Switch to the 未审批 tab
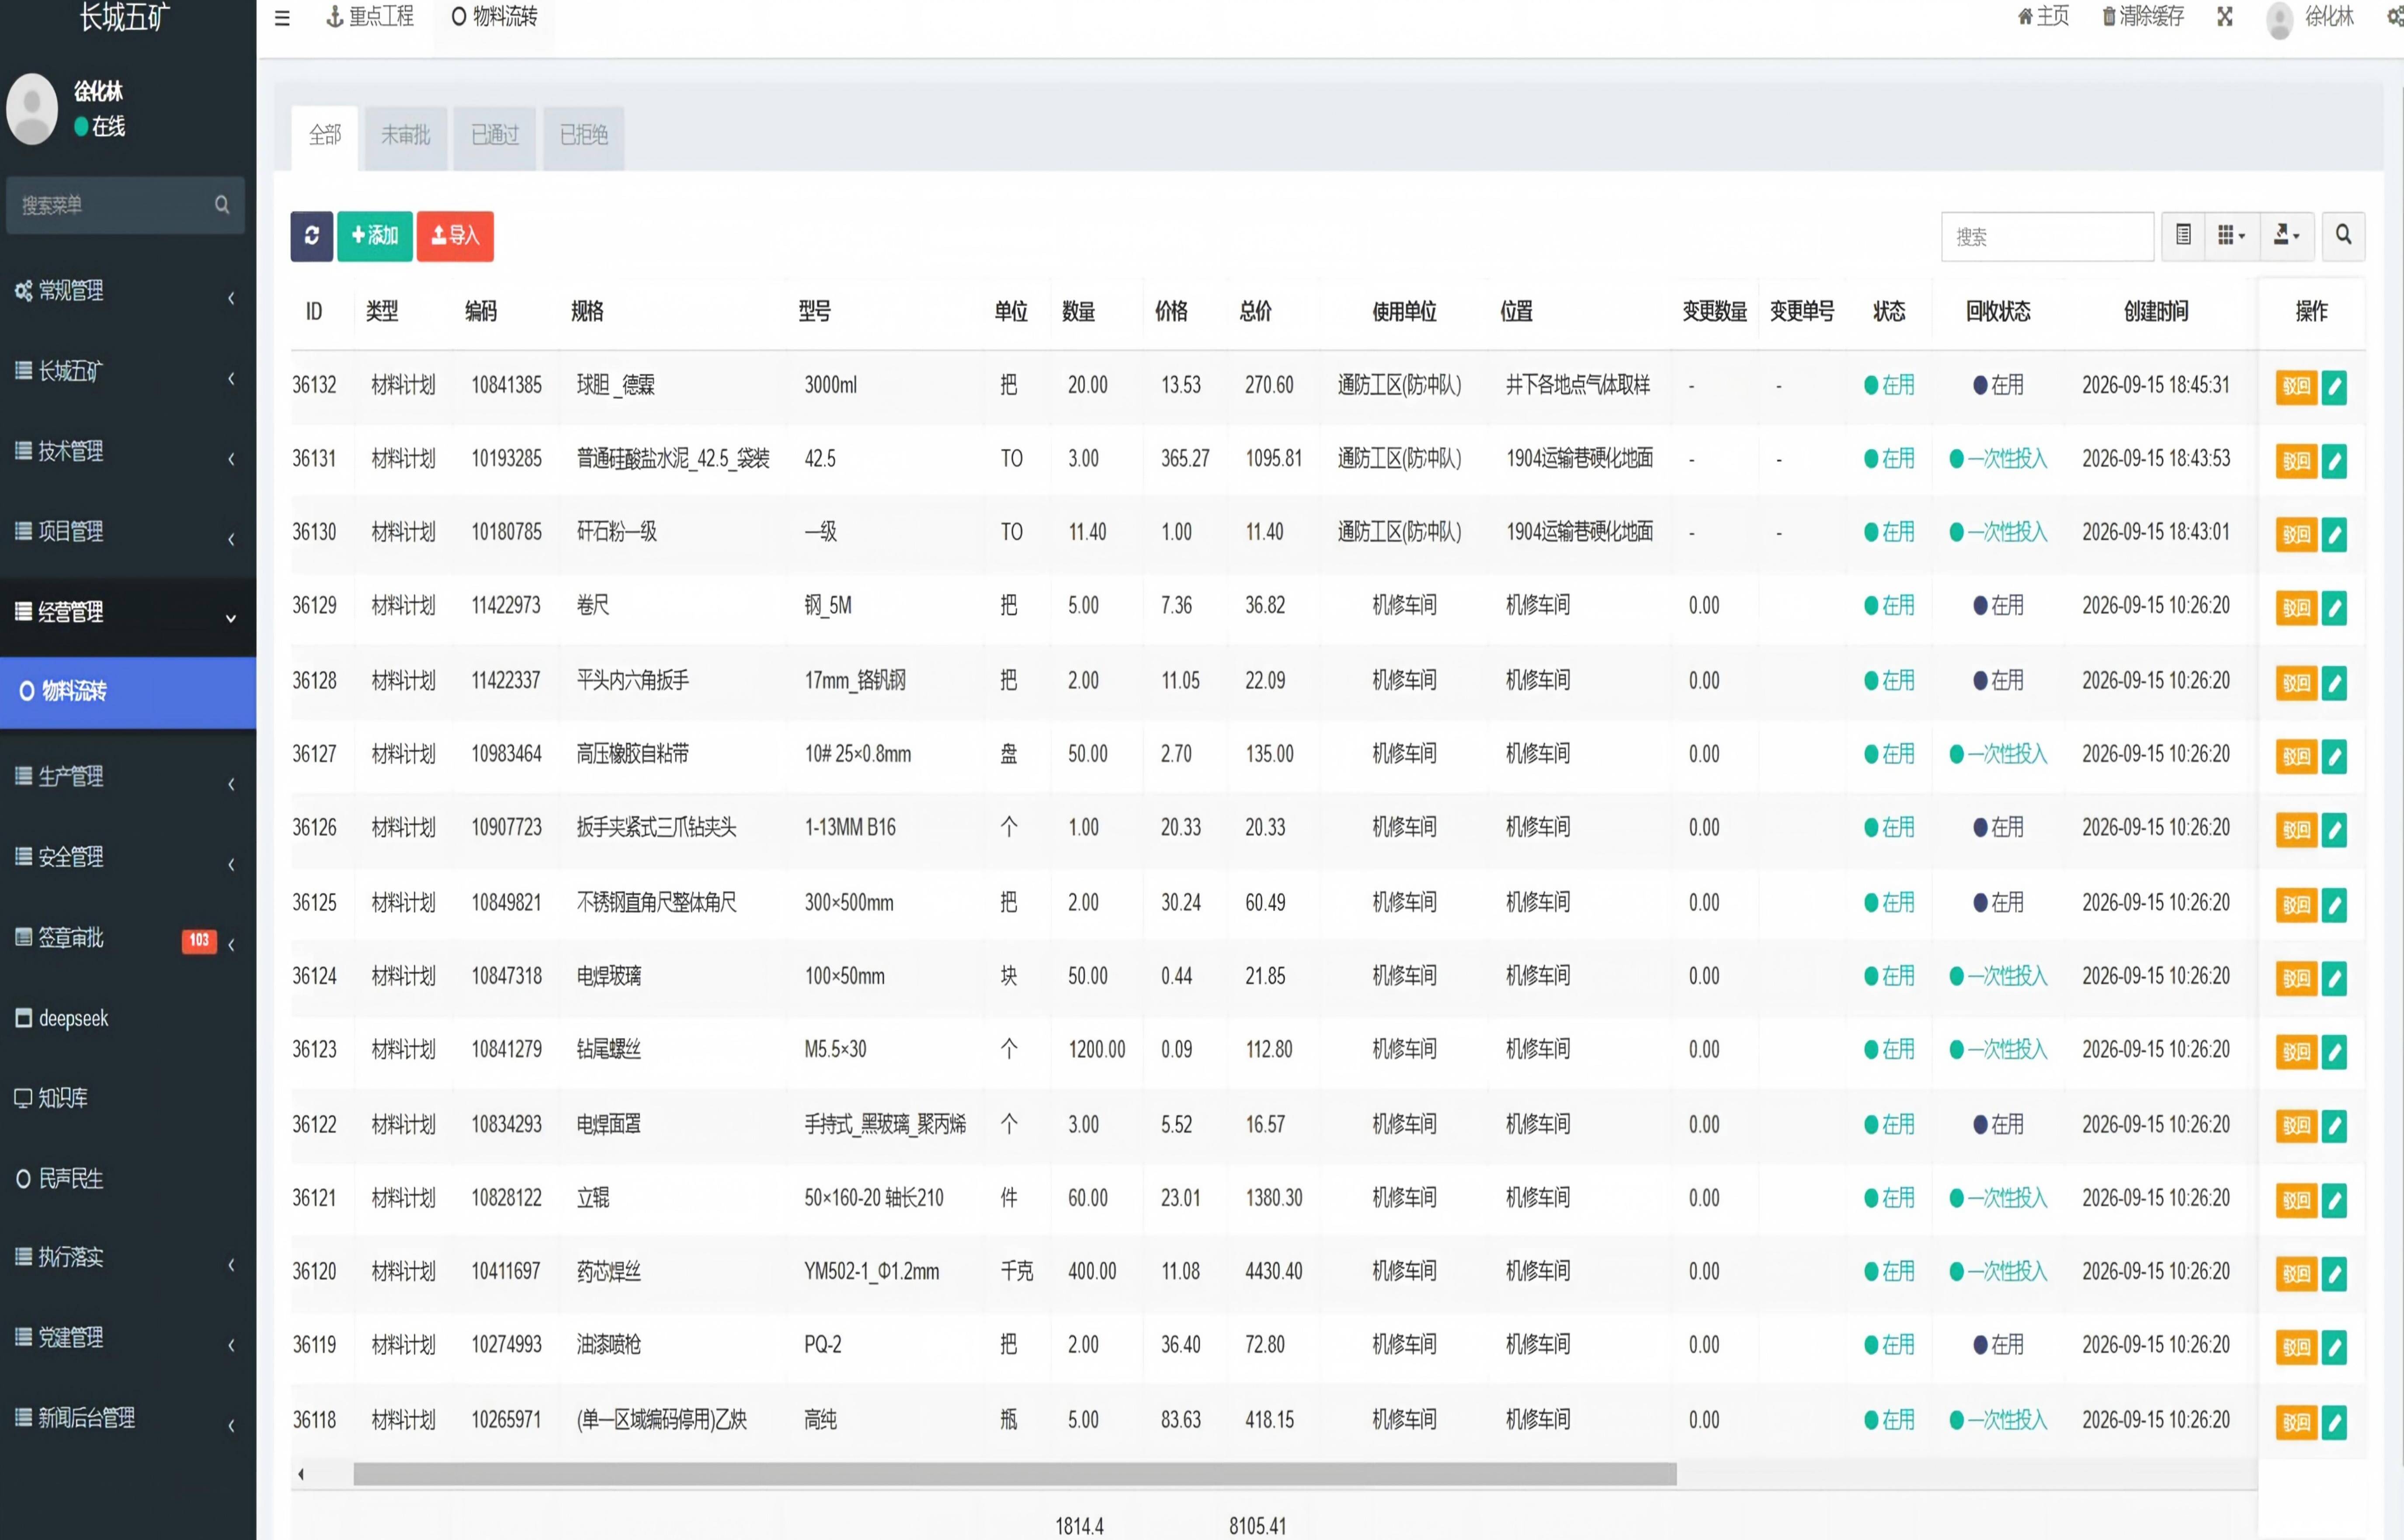 [x=405, y=136]
